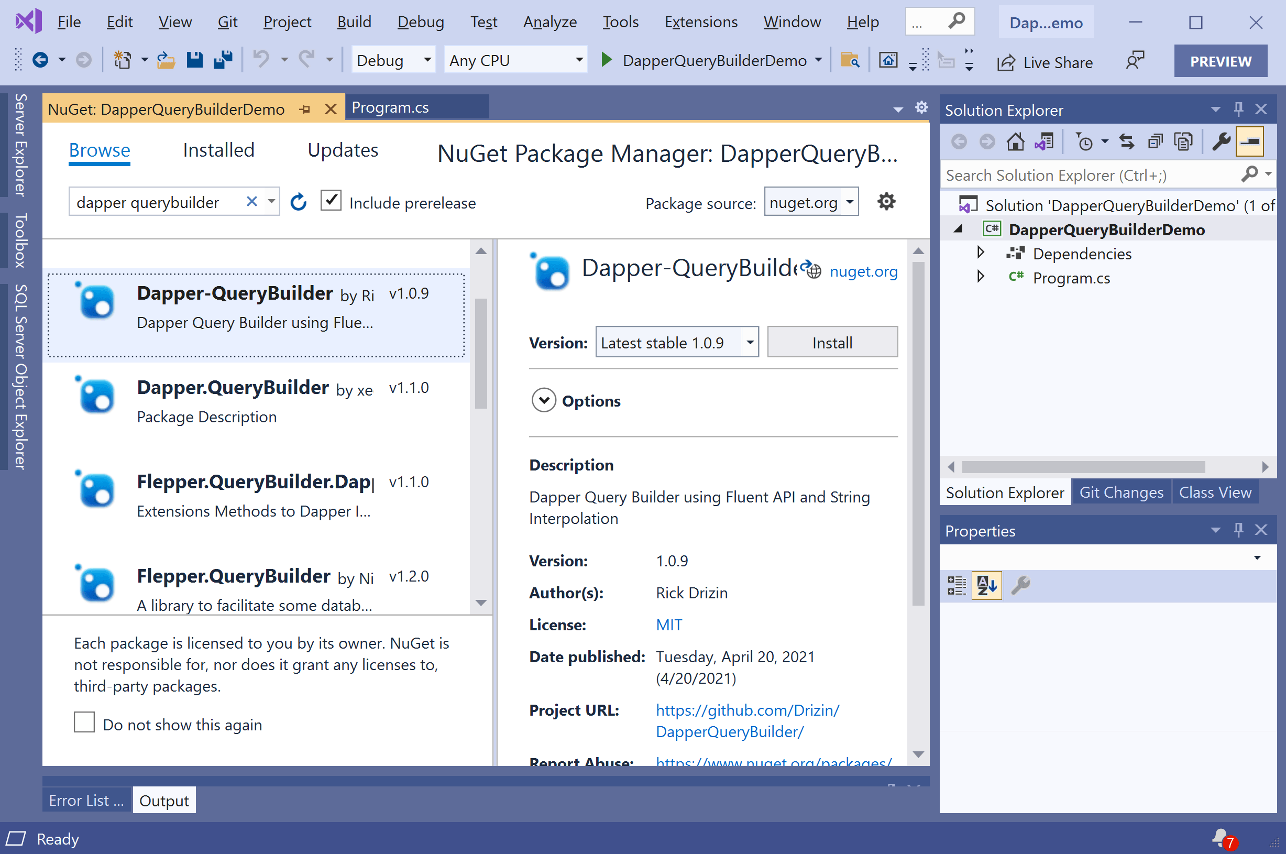
Task: Refresh the NuGet package search results
Action: pyautogui.click(x=299, y=202)
